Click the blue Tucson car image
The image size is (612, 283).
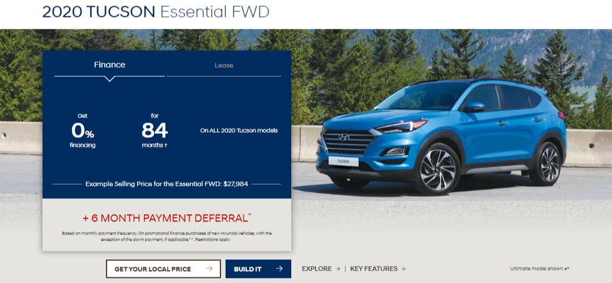click(441, 136)
